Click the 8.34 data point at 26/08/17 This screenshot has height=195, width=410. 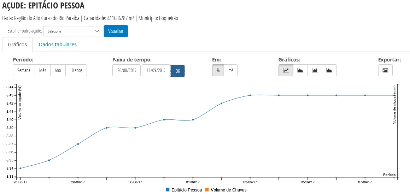tap(20, 169)
